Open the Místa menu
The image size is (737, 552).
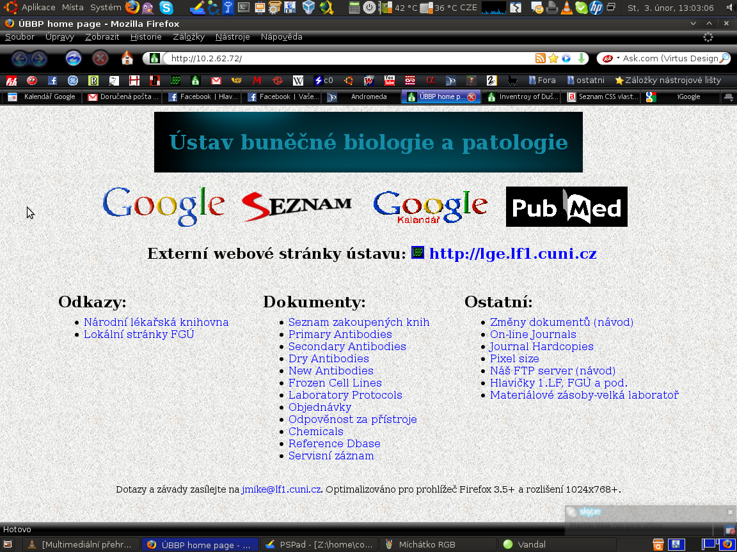click(x=73, y=8)
